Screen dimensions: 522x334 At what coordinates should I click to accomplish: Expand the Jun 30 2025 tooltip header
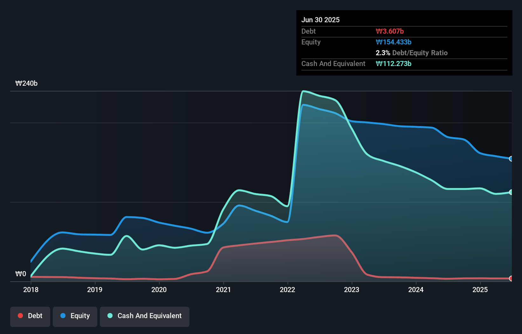(x=321, y=20)
